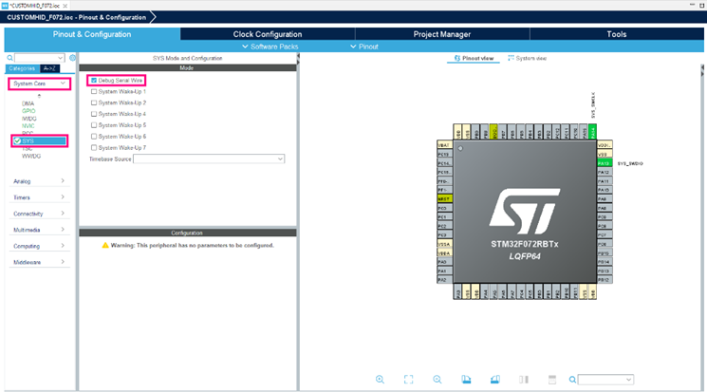Select the Categories tab
The height and width of the screenshot is (392, 707).
point(22,68)
